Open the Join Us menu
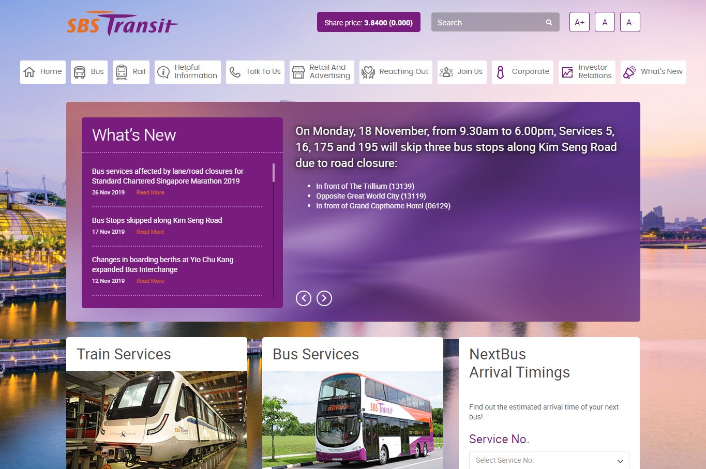Image resolution: width=706 pixels, height=469 pixels. pyautogui.click(x=462, y=72)
